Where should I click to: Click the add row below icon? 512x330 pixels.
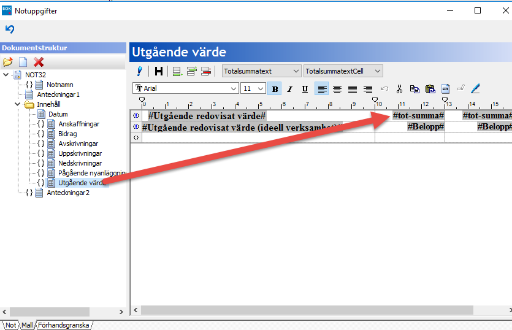click(x=177, y=71)
